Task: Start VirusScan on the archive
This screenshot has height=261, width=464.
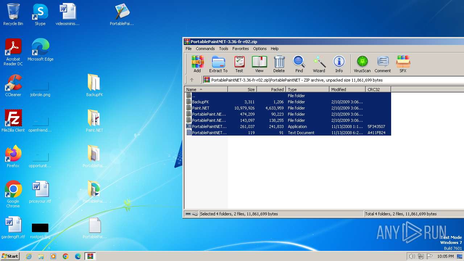Action: (x=362, y=64)
